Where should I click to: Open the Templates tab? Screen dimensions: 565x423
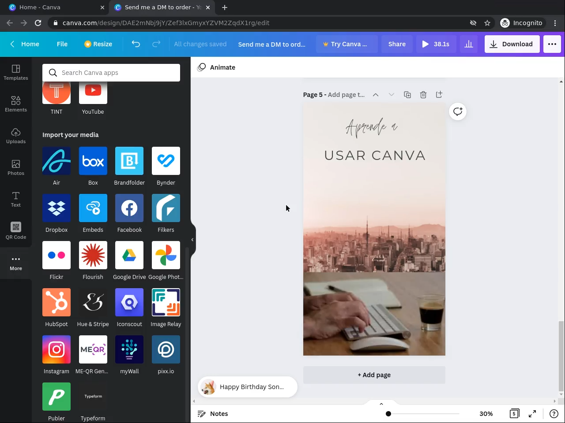[x=16, y=73]
